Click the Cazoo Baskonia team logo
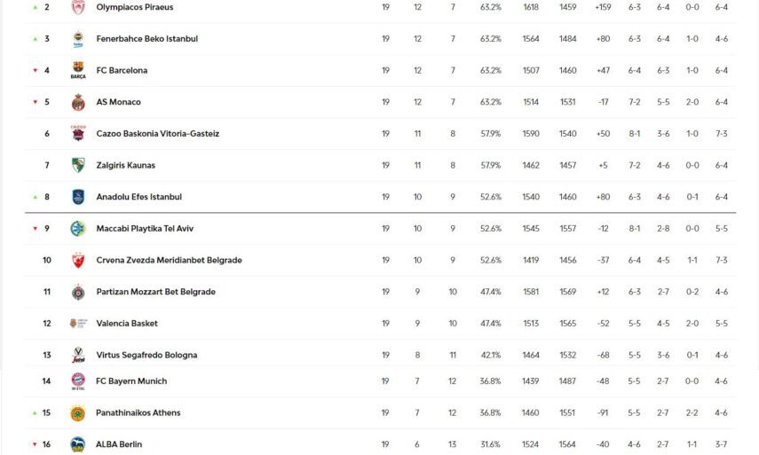The width and height of the screenshot is (759, 455). point(78,134)
